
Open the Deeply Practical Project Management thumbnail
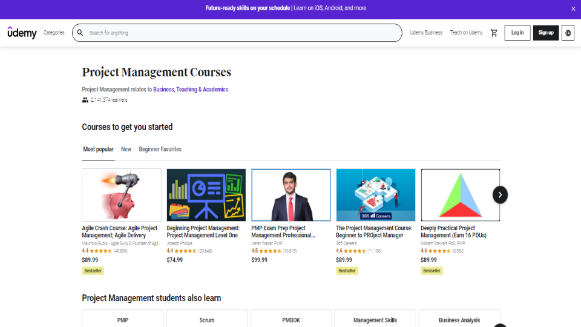point(460,195)
